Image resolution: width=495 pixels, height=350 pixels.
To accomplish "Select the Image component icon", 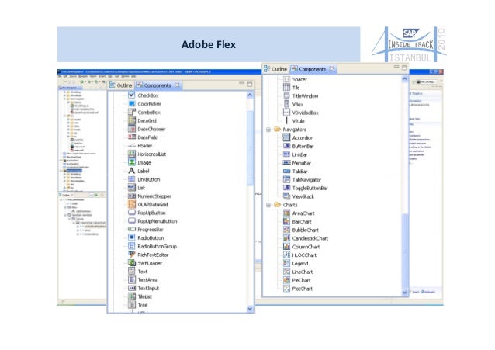I will tap(132, 162).
